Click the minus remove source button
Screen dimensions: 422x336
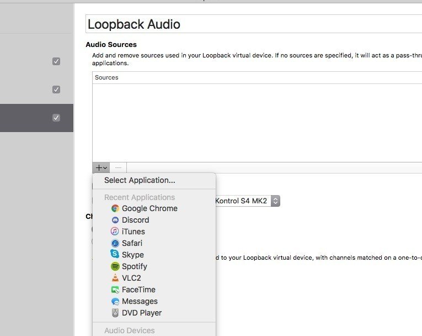pos(118,168)
